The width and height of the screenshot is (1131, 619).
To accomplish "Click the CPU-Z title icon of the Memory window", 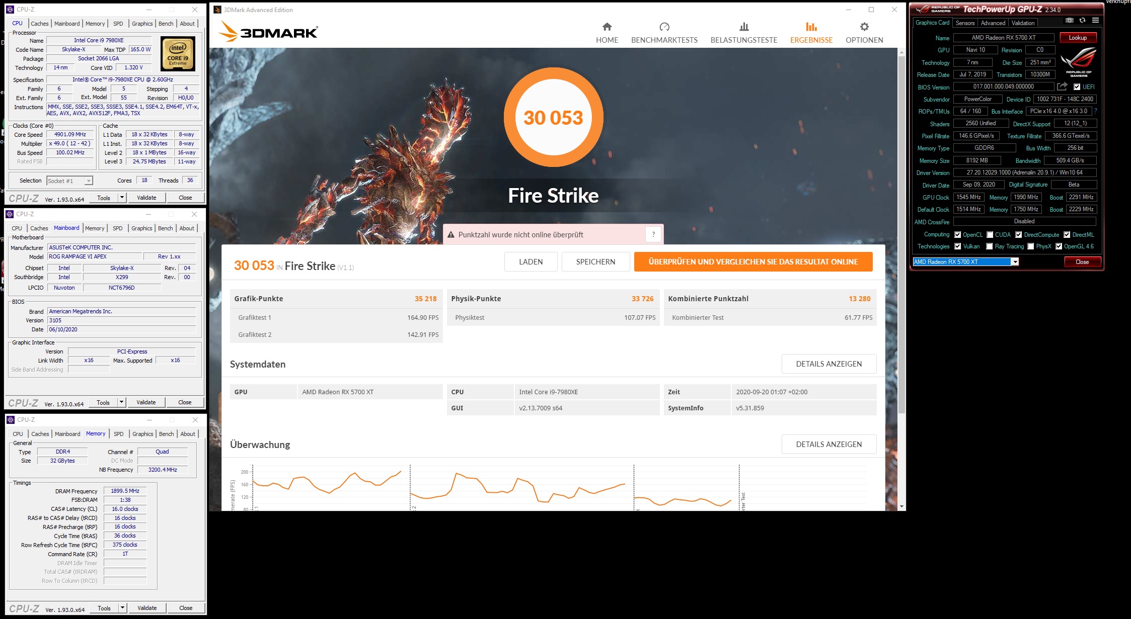I will [x=10, y=419].
